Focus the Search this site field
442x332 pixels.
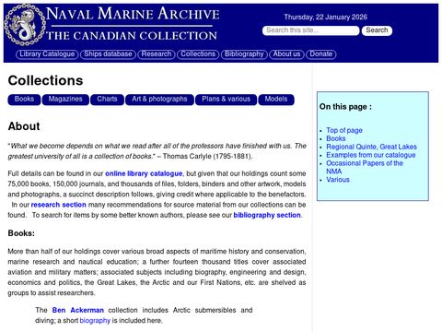point(310,30)
